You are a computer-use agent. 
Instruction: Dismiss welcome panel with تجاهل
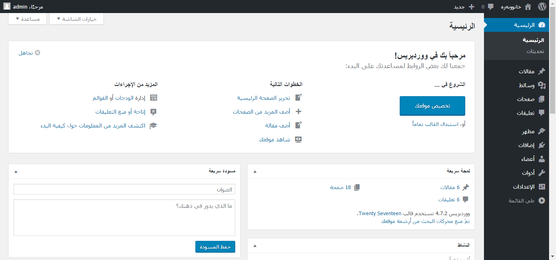(29, 53)
